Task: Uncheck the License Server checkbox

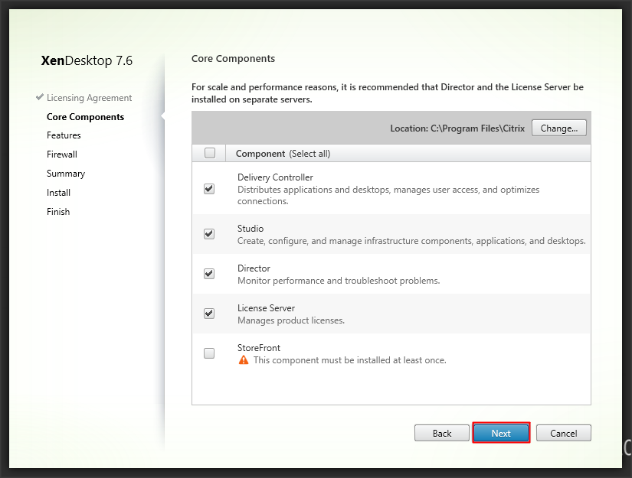Action: coord(209,314)
